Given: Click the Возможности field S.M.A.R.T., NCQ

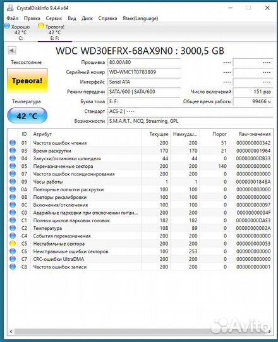Looking at the screenshot, I should (190, 121).
